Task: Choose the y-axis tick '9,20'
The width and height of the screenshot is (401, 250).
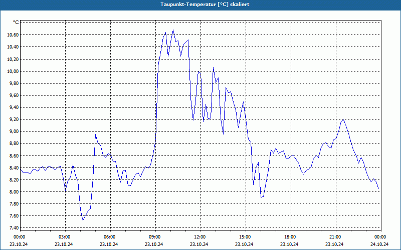Action: pyautogui.click(x=14, y=119)
